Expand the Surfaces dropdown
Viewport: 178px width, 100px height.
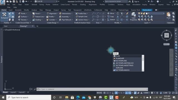click(x=28, y=17)
